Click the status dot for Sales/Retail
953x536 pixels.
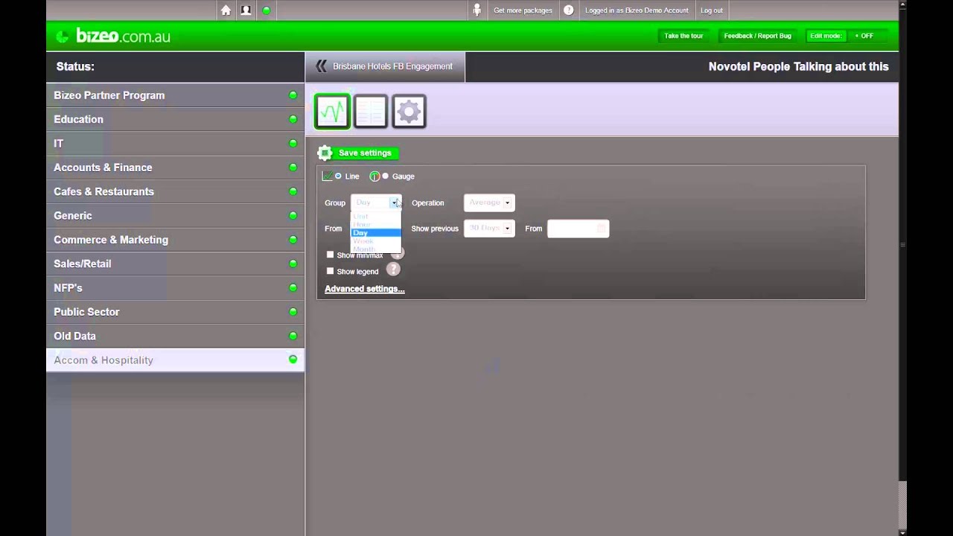pos(293,264)
